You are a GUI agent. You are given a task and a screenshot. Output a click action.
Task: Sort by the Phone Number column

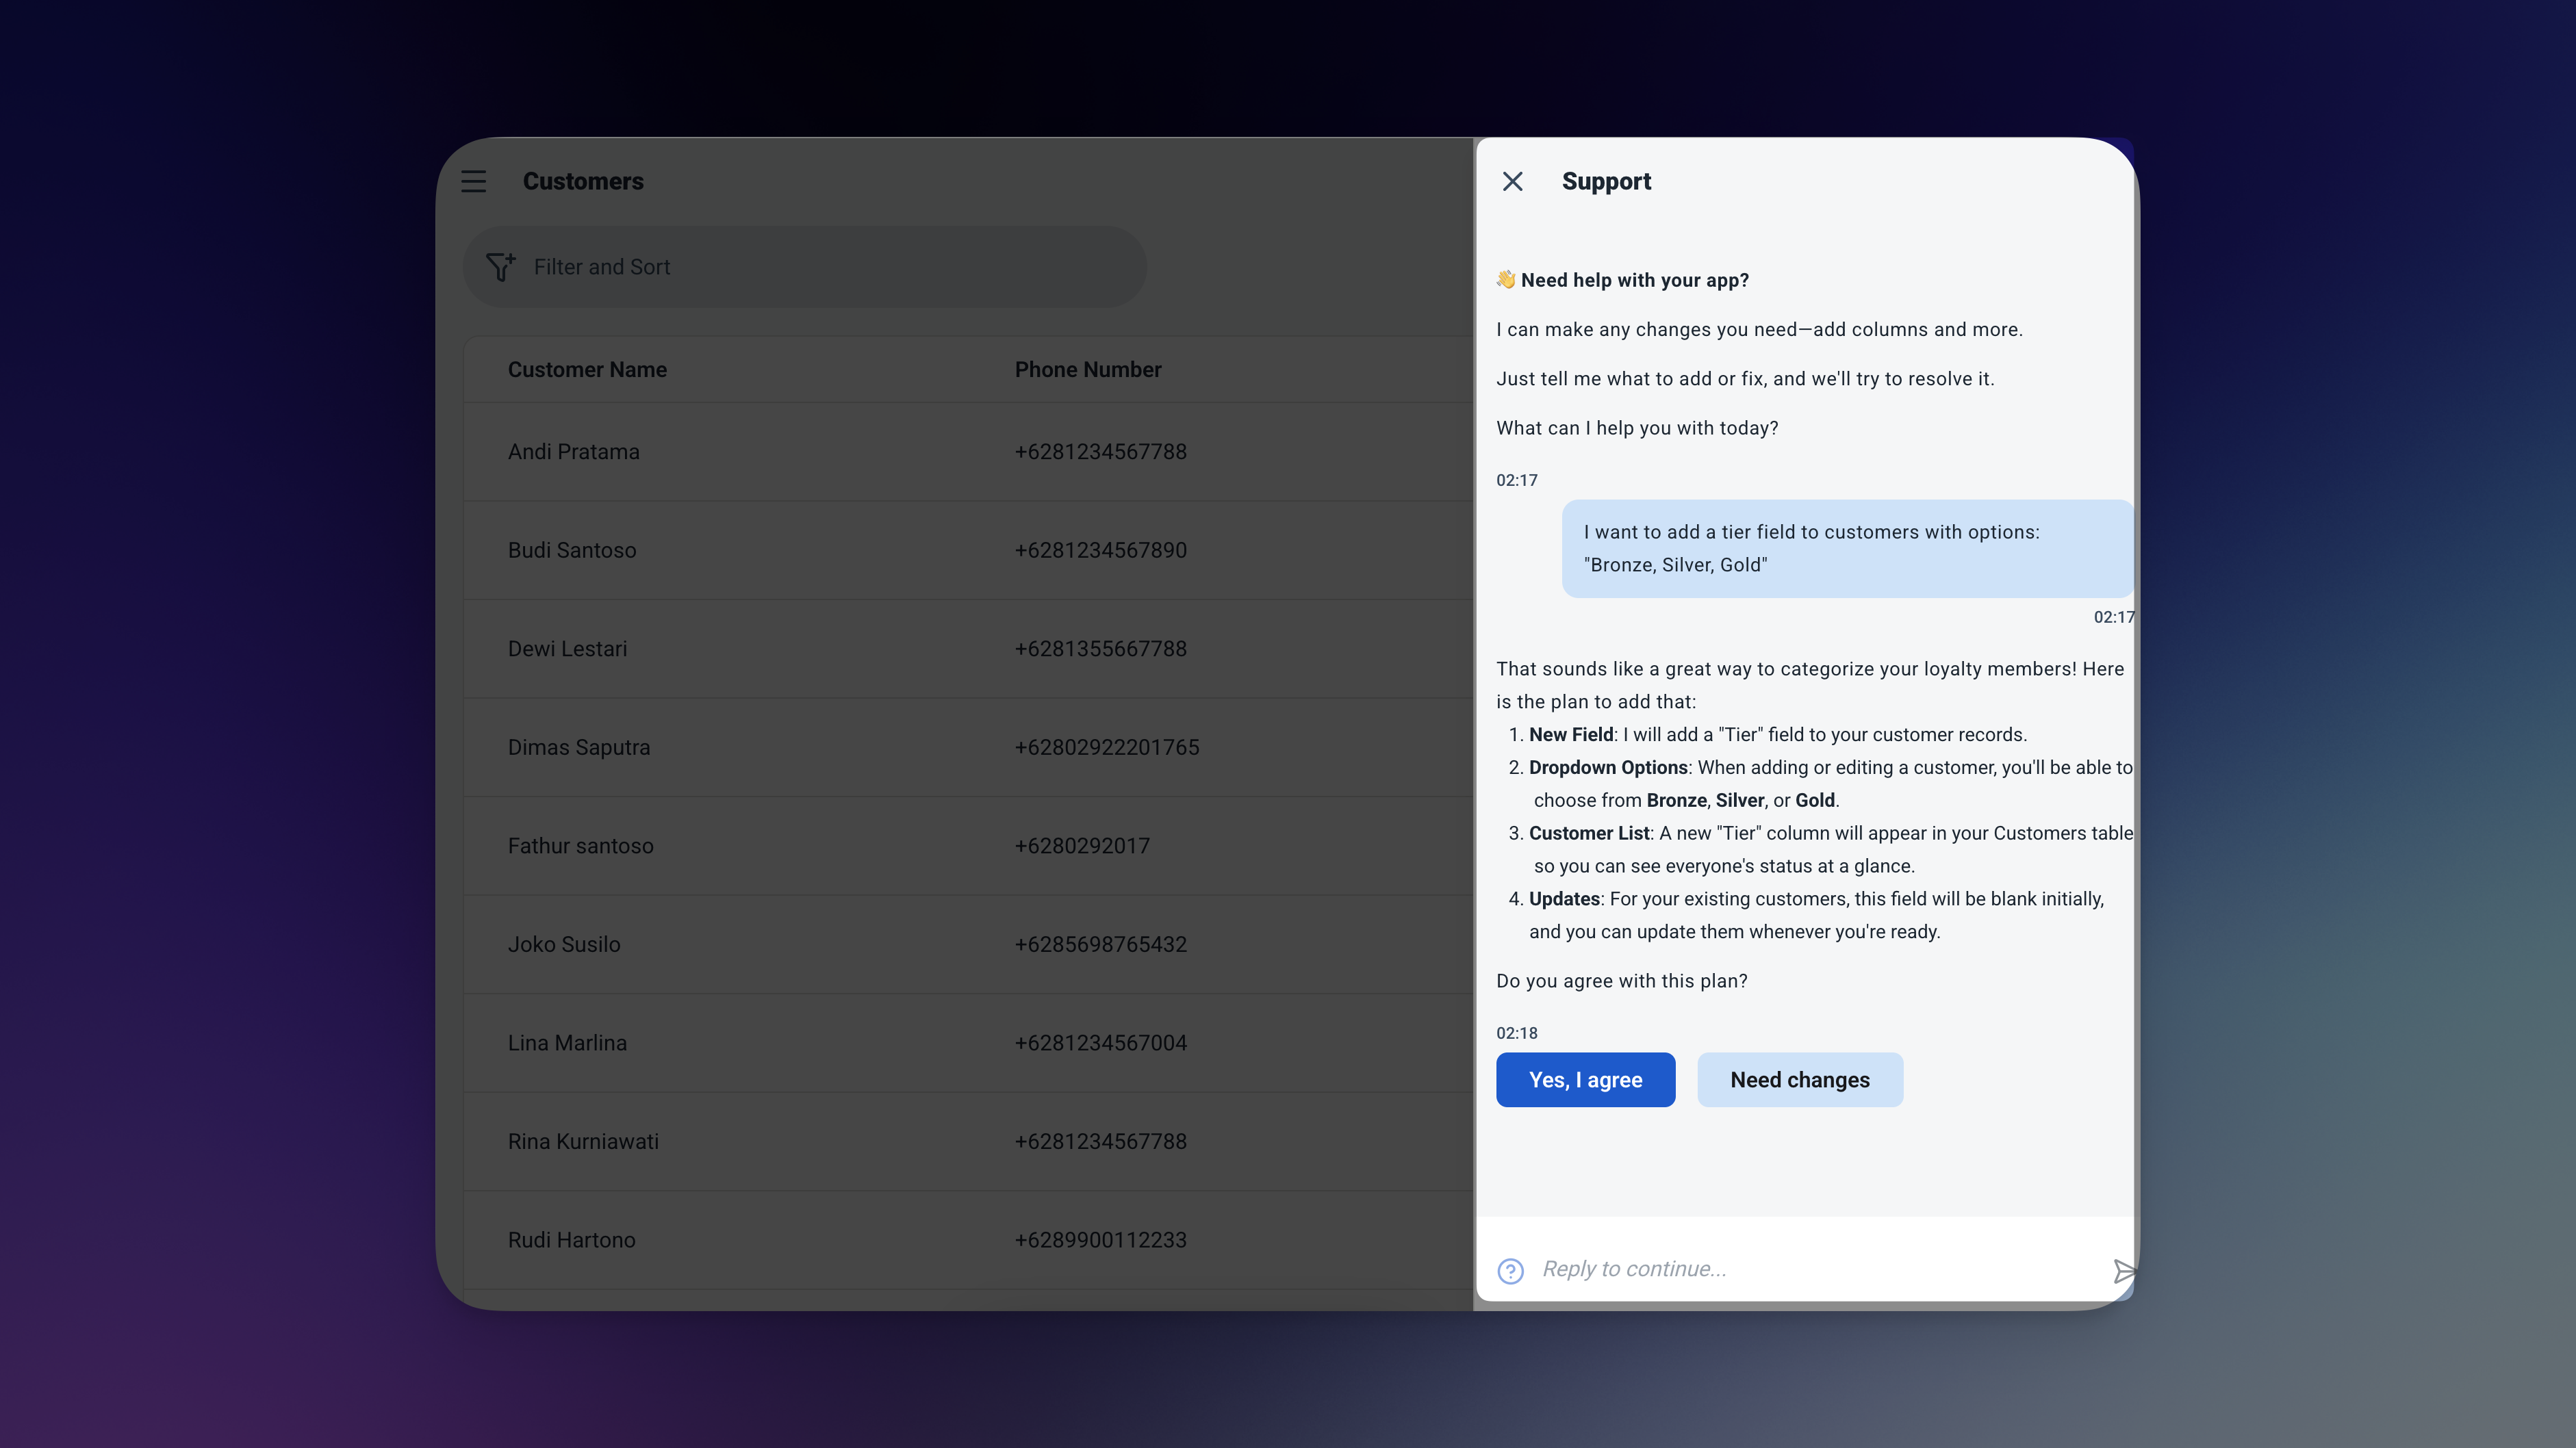(1088, 369)
